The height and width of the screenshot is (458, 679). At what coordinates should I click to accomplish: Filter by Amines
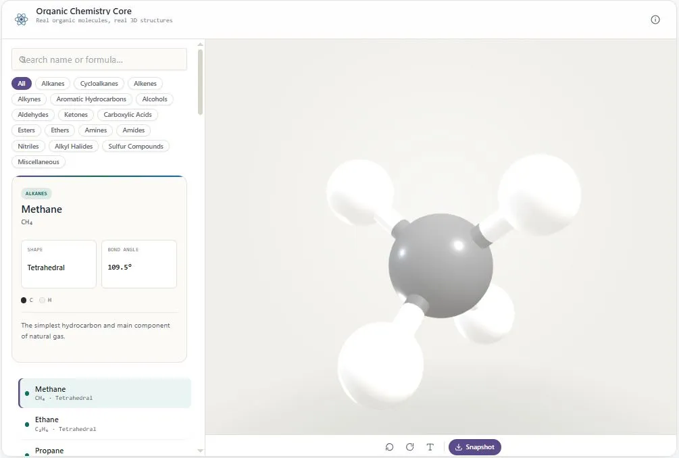96,130
